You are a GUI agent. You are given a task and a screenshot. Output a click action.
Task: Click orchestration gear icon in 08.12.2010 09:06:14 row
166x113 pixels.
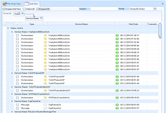pos(45,53)
